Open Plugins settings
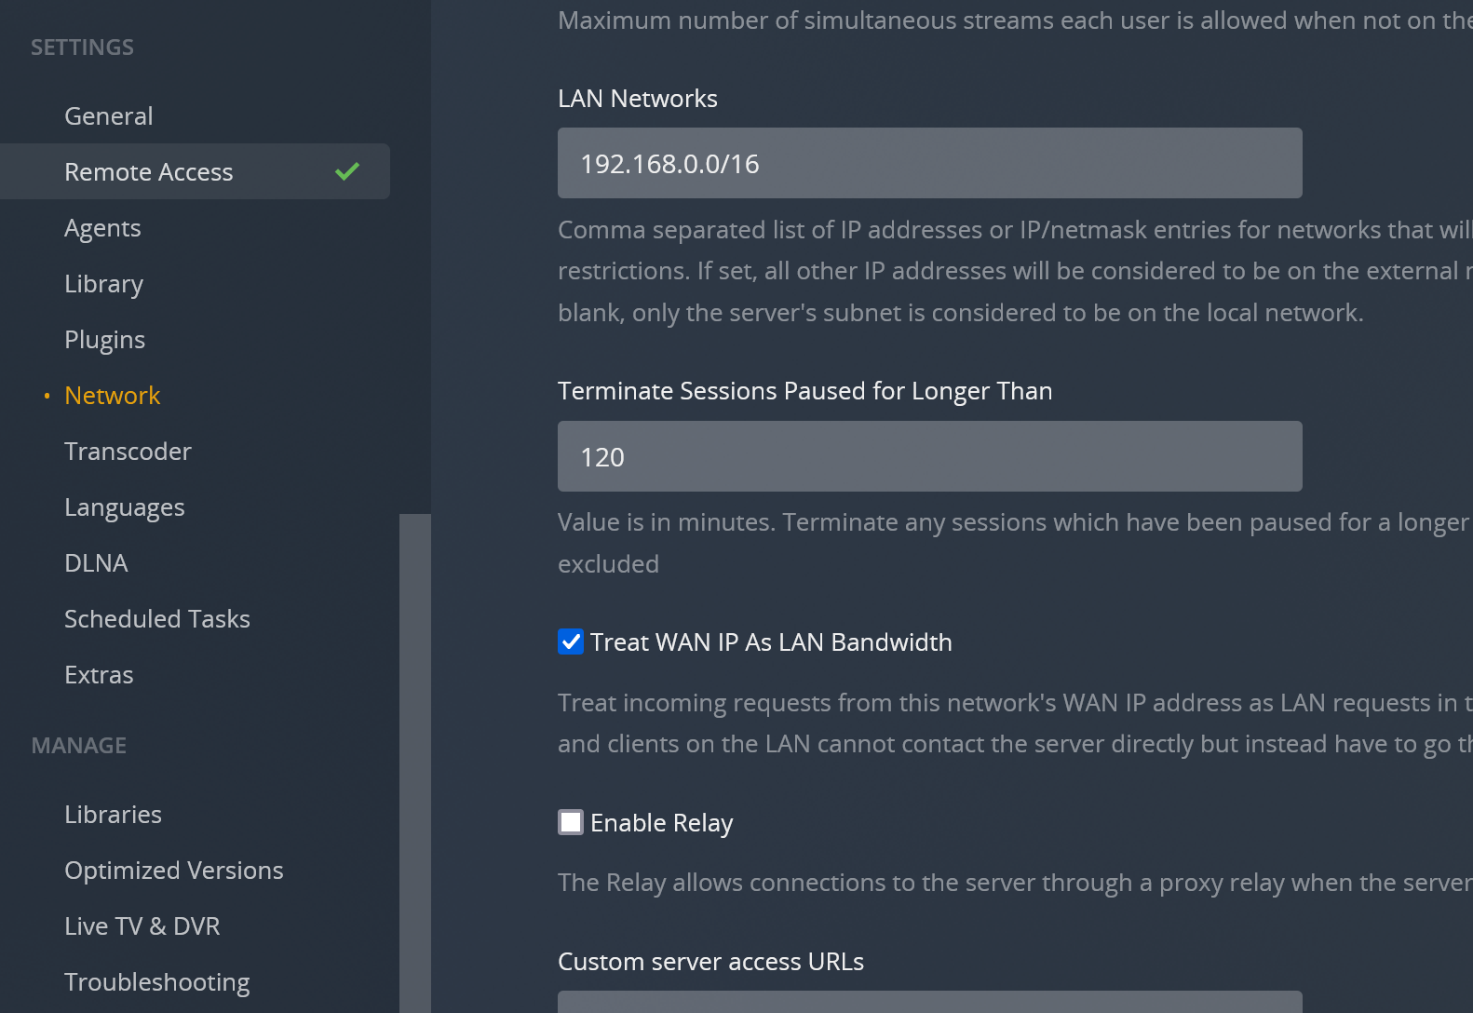The image size is (1473, 1013). 104,340
